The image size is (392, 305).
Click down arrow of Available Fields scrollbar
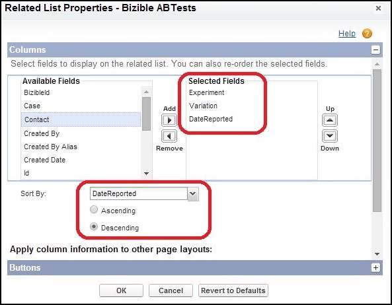point(147,174)
